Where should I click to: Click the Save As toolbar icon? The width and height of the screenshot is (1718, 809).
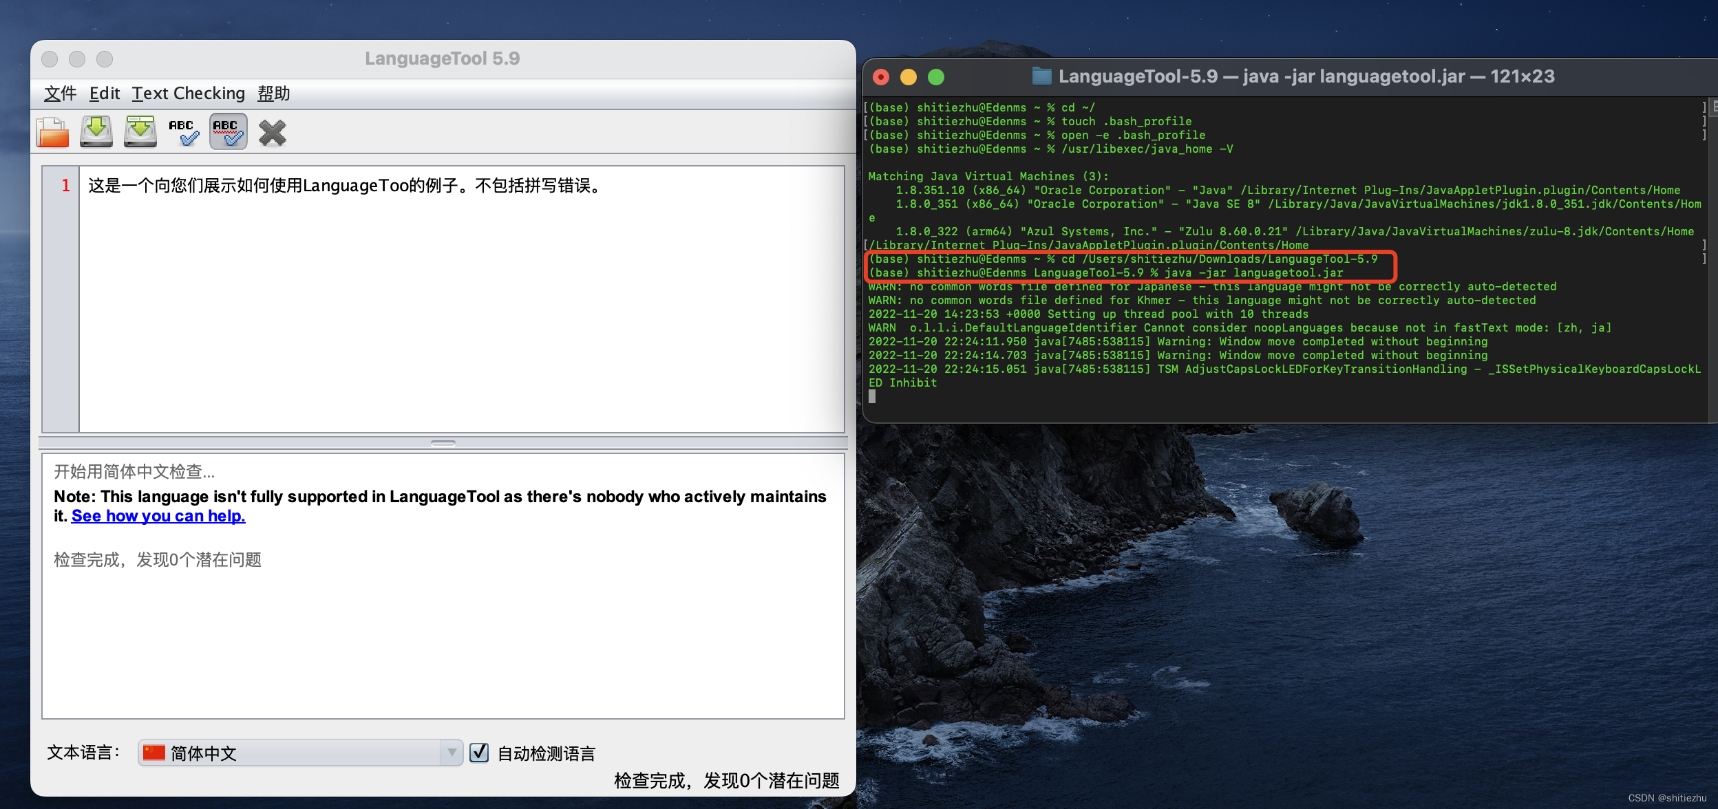tap(140, 132)
